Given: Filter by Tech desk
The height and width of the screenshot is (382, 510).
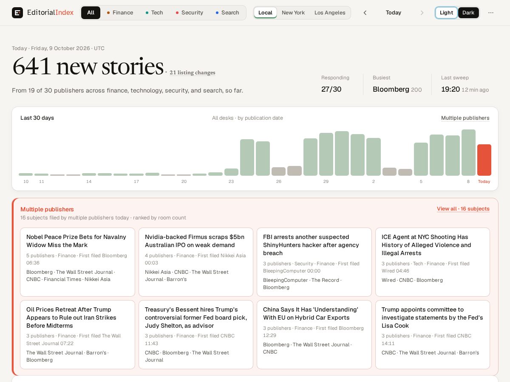Looking at the screenshot, I should point(154,13).
